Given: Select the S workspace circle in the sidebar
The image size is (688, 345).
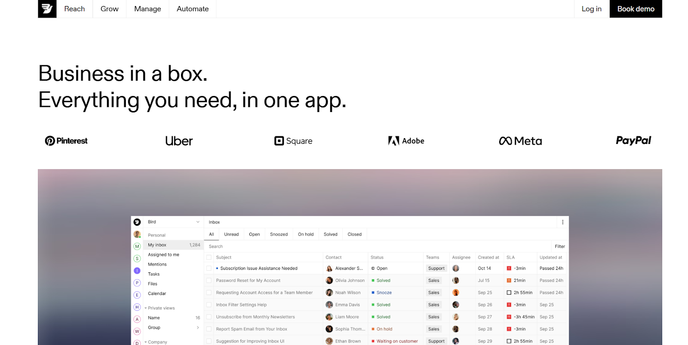Looking at the screenshot, I should [137, 258].
